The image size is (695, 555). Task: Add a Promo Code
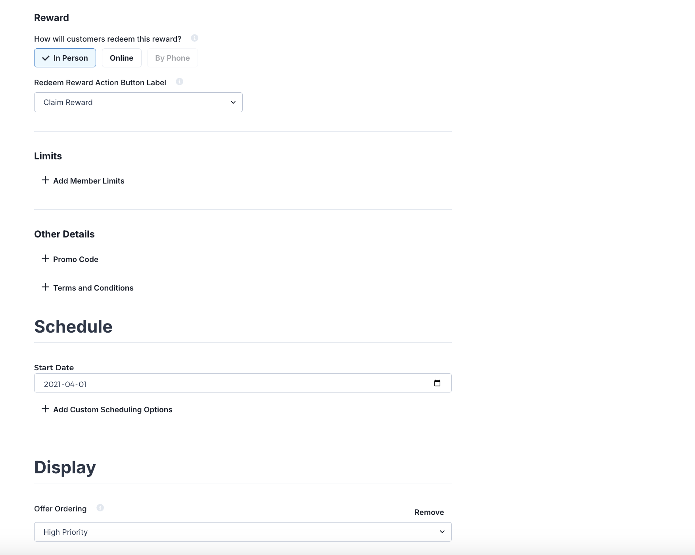pyautogui.click(x=75, y=259)
